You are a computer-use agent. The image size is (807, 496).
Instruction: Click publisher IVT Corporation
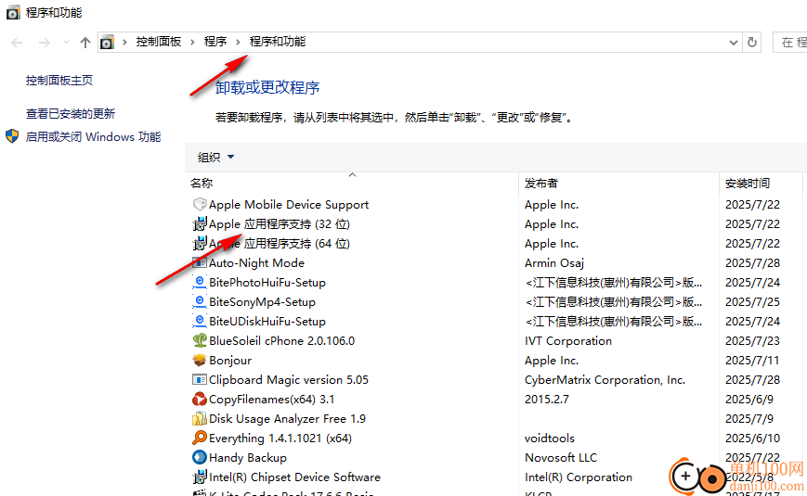coord(568,341)
